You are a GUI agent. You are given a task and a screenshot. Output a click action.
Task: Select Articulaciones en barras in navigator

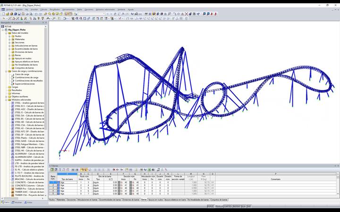tap(26, 46)
